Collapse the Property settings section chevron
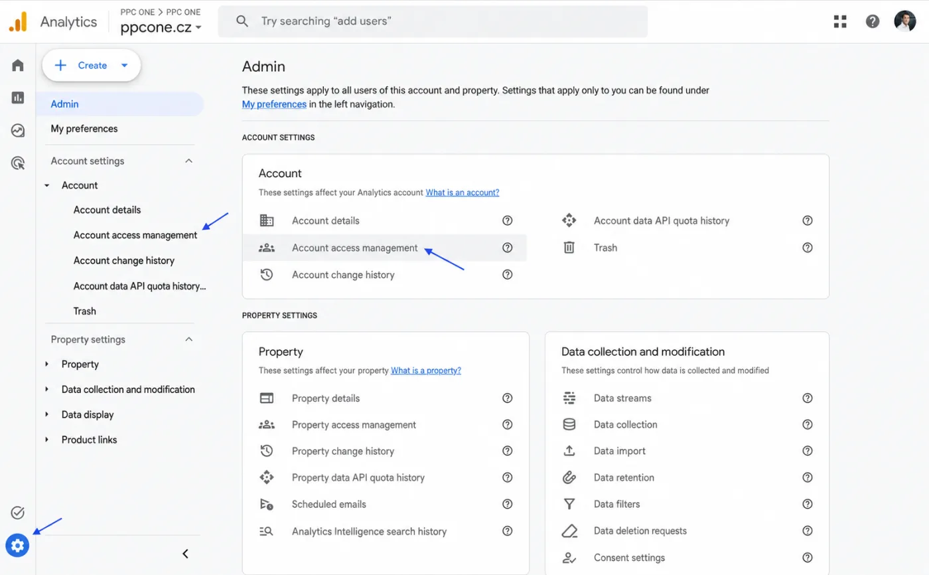Viewport: 929px width, 575px height. pos(188,339)
